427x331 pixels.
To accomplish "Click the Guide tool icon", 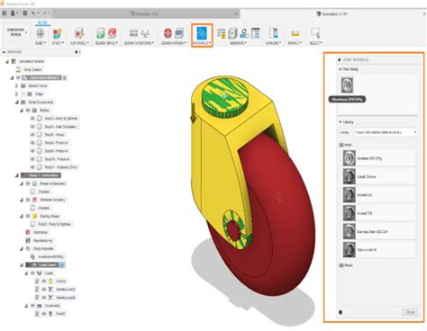I will (x=41, y=33).
